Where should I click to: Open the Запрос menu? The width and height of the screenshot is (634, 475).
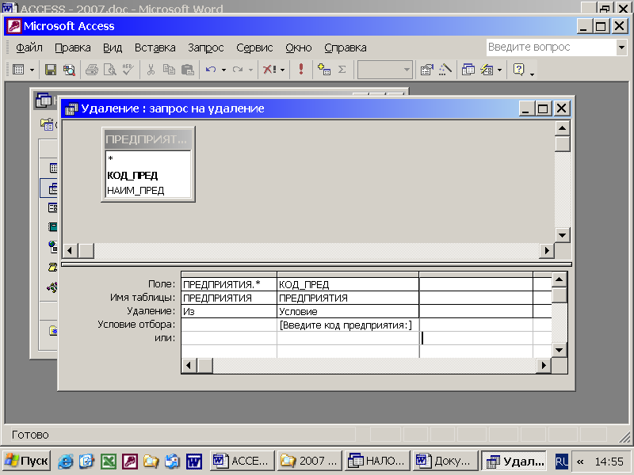tap(206, 47)
